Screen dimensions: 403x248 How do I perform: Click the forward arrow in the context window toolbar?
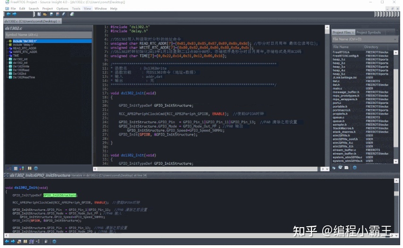pyautogui.click(x=13, y=241)
